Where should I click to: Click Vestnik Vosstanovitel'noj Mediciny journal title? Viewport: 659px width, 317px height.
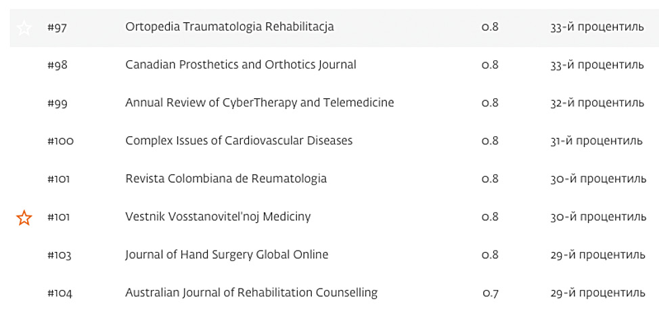coord(218,217)
